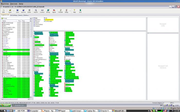Viewport: 180px width, 112px height.
Task: Expand the Setup dropdown arrow
Action: pyautogui.click(x=70, y=11)
